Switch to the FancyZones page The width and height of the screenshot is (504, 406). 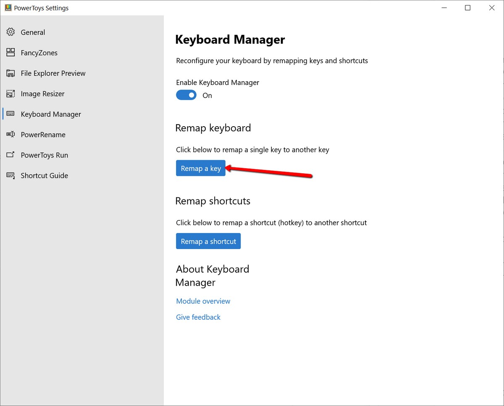(39, 53)
